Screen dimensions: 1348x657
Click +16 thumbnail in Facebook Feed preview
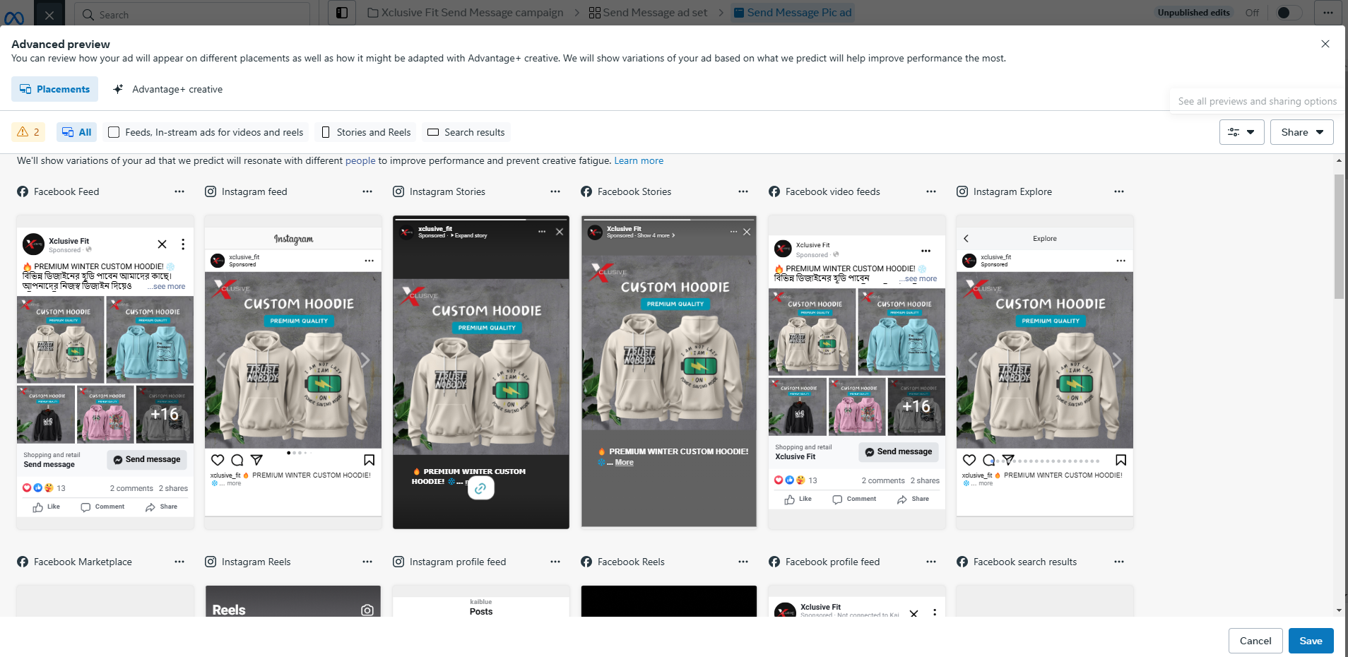coord(165,414)
